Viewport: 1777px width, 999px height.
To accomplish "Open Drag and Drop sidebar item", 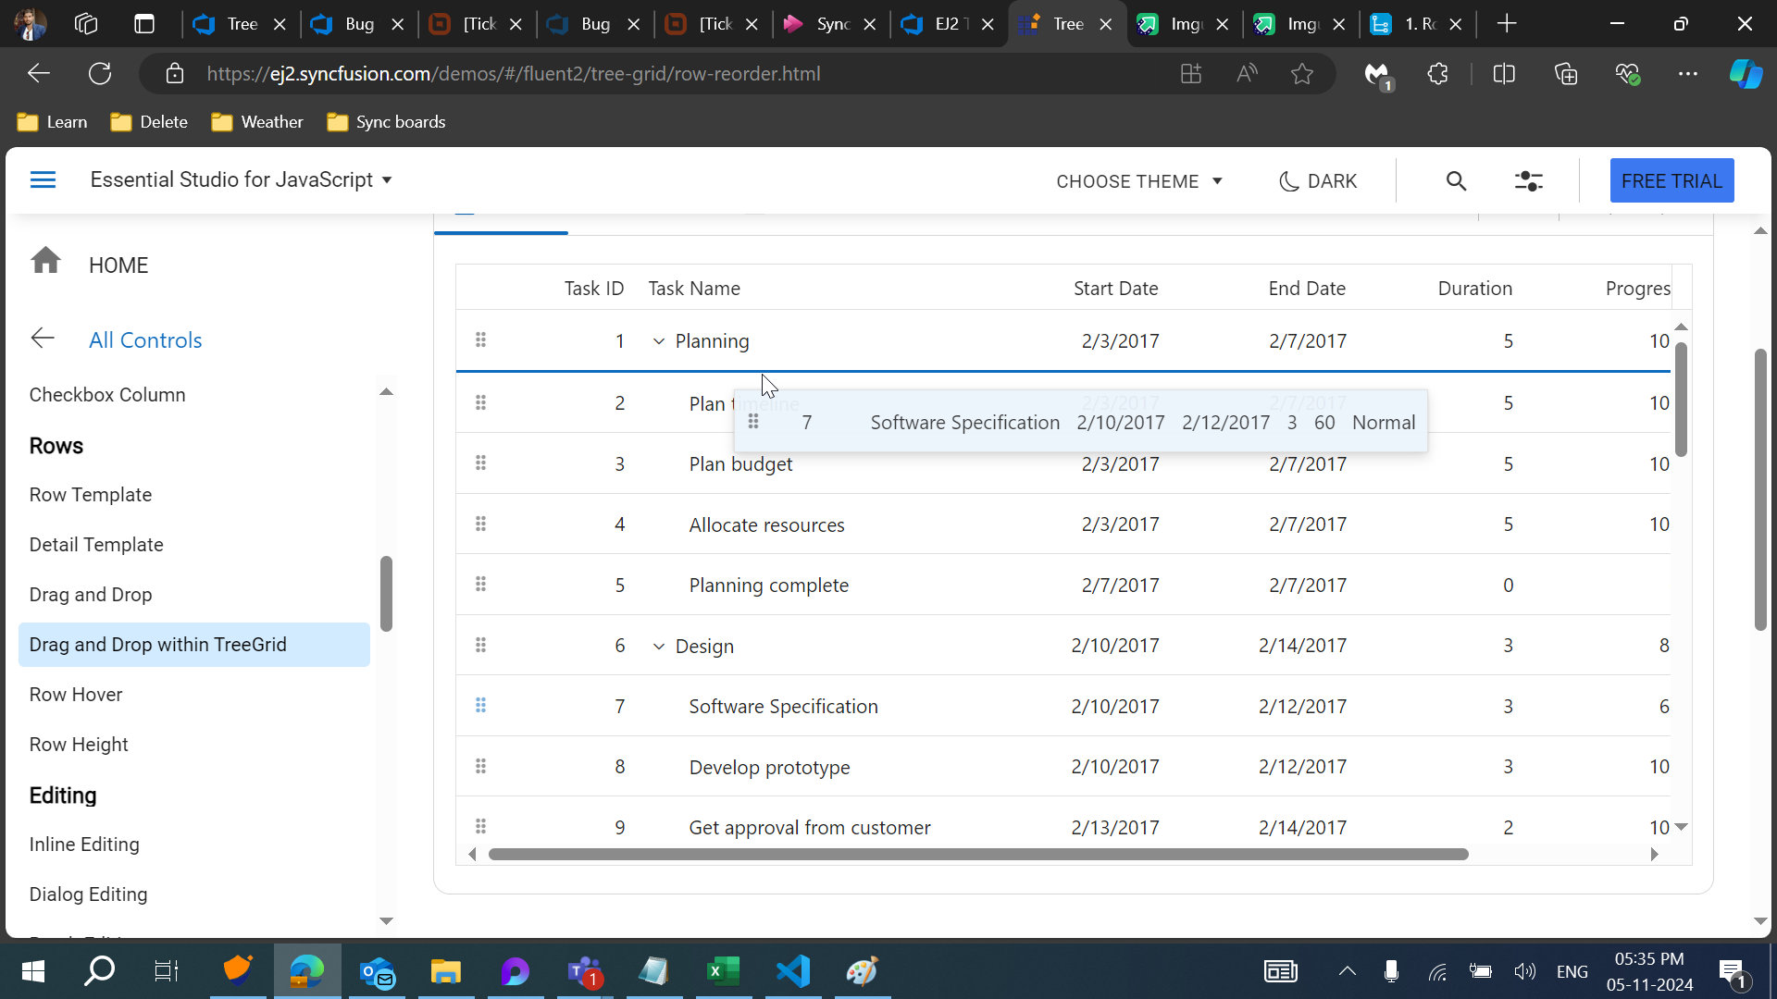I will pos(91,595).
